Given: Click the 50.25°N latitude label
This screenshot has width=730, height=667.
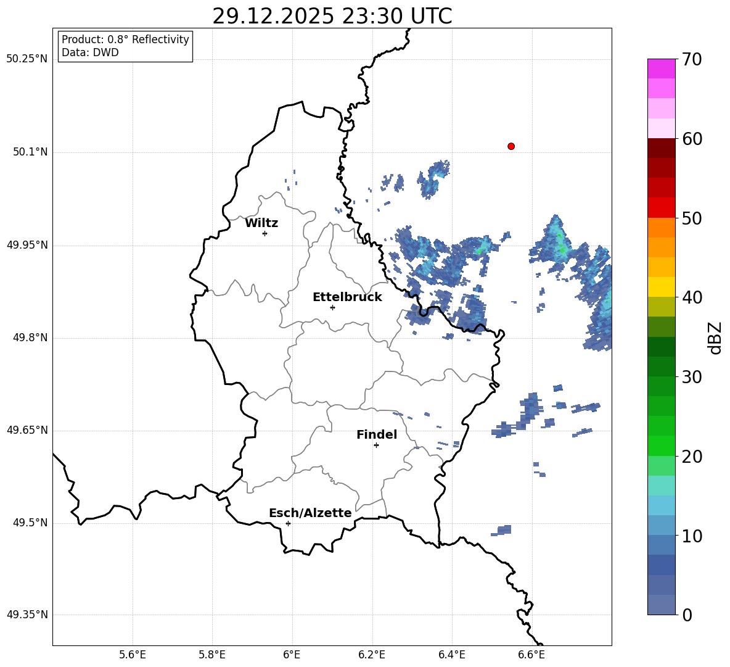Looking at the screenshot, I should [27, 59].
